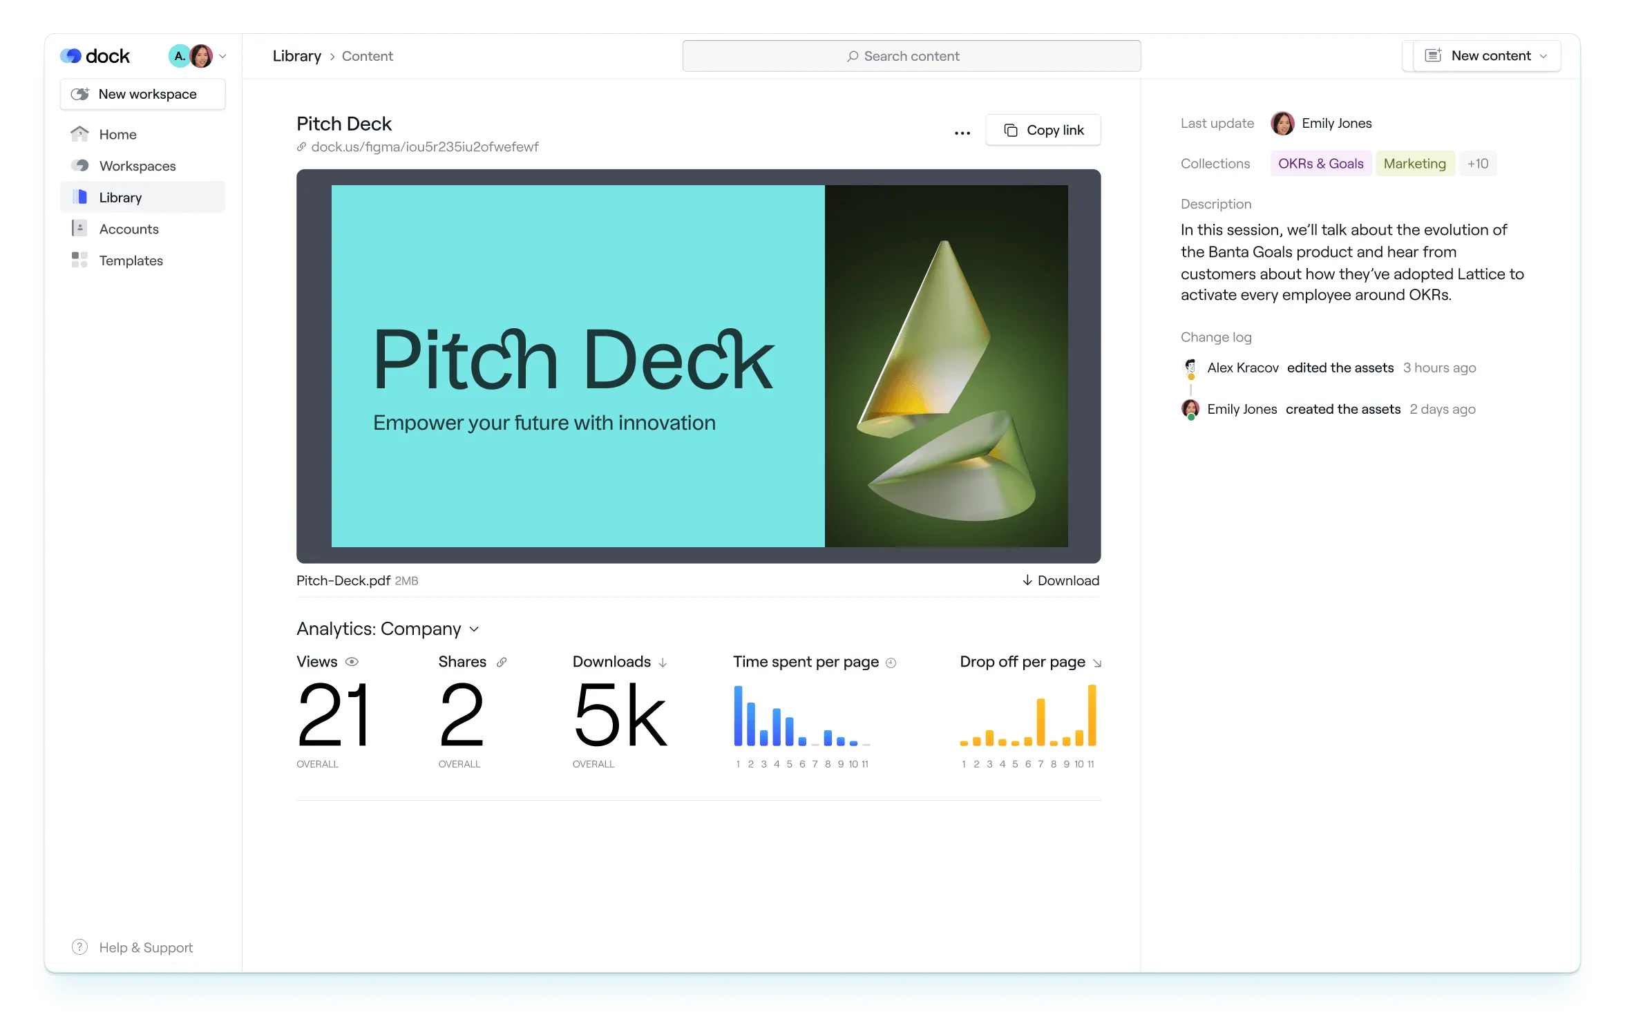Click the Search content field
Image resolution: width=1625 pixels, height=1017 pixels.
click(911, 57)
